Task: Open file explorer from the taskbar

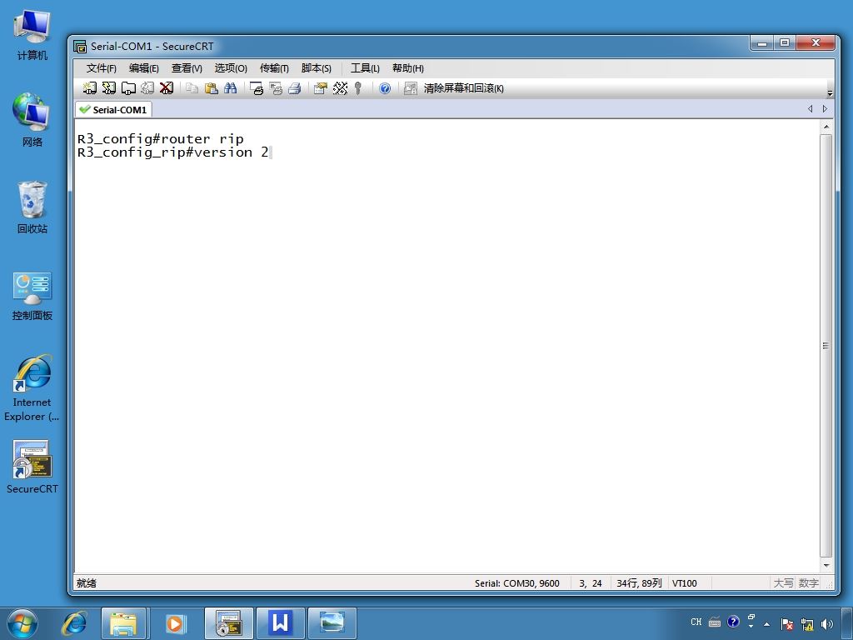Action: click(123, 623)
